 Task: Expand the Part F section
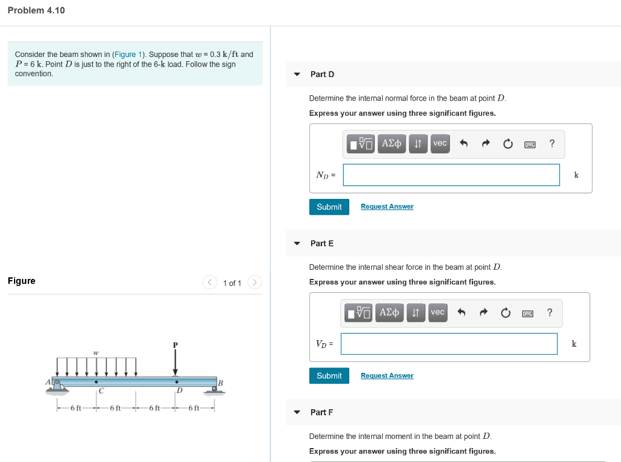297,412
